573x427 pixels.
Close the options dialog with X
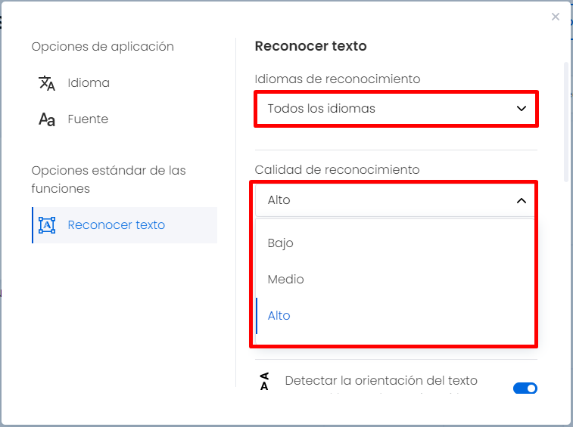click(556, 17)
